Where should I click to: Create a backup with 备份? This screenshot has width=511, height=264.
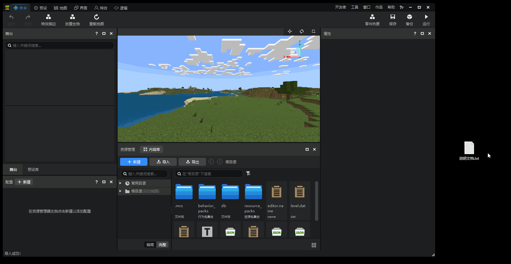(x=410, y=20)
